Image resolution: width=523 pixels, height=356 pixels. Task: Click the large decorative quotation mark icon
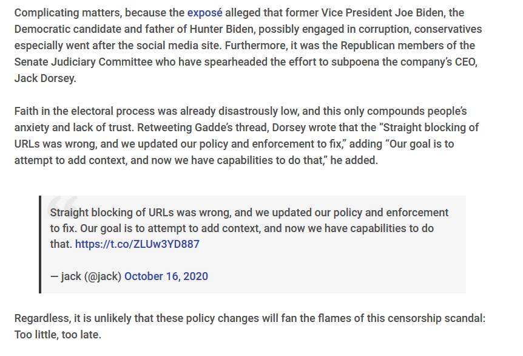click(62, 204)
